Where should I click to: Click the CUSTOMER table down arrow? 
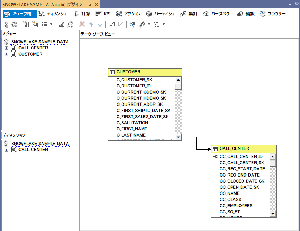(178, 137)
